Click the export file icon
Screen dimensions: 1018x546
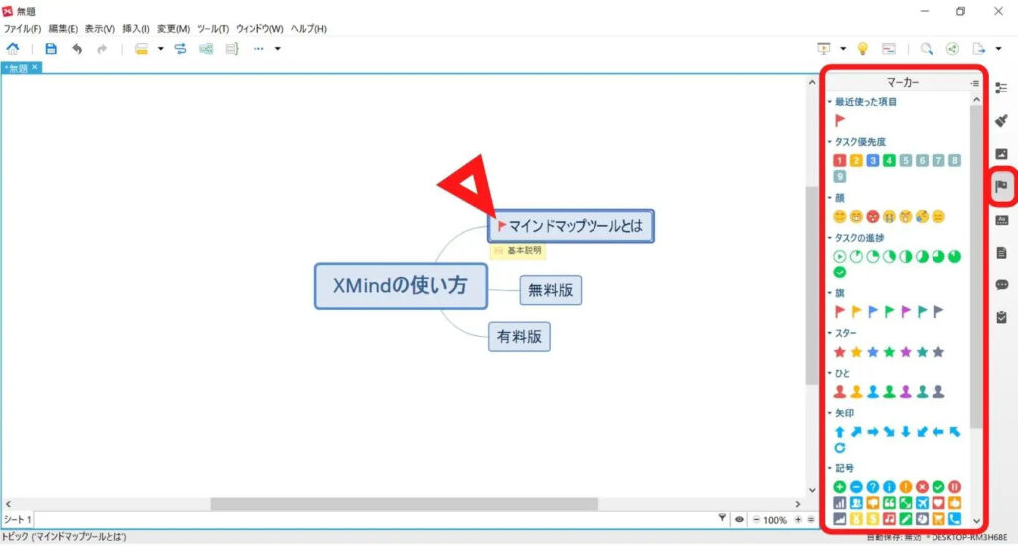tap(979, 48)
